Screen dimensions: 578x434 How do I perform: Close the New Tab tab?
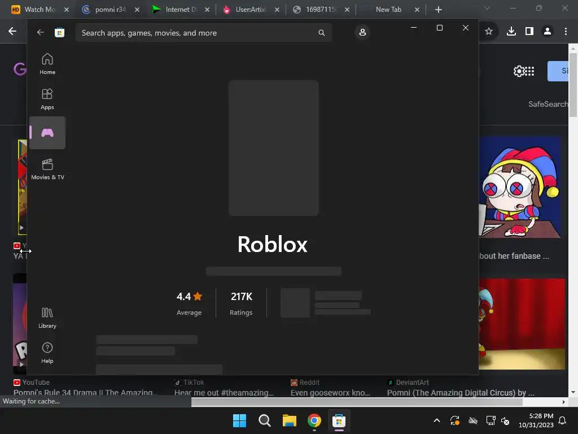pos(417,10)
